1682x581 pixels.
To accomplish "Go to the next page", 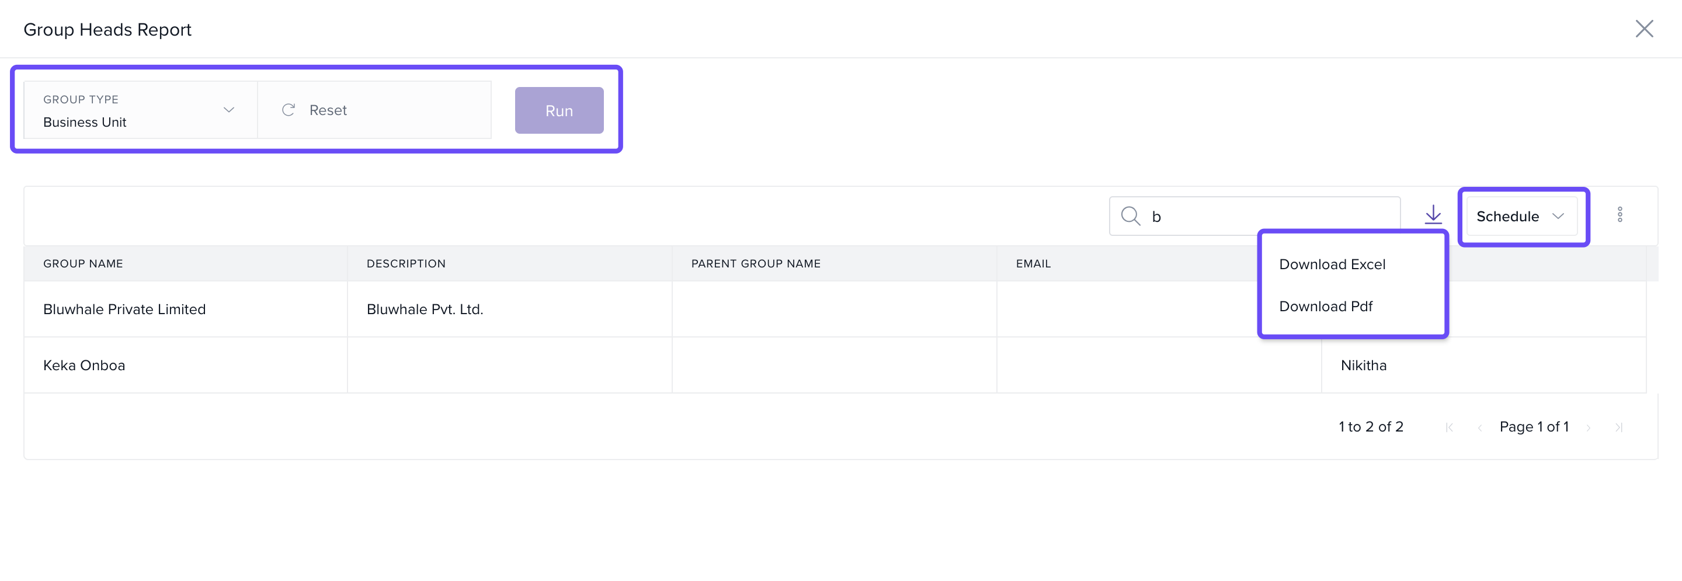I will coord(1588,427).
